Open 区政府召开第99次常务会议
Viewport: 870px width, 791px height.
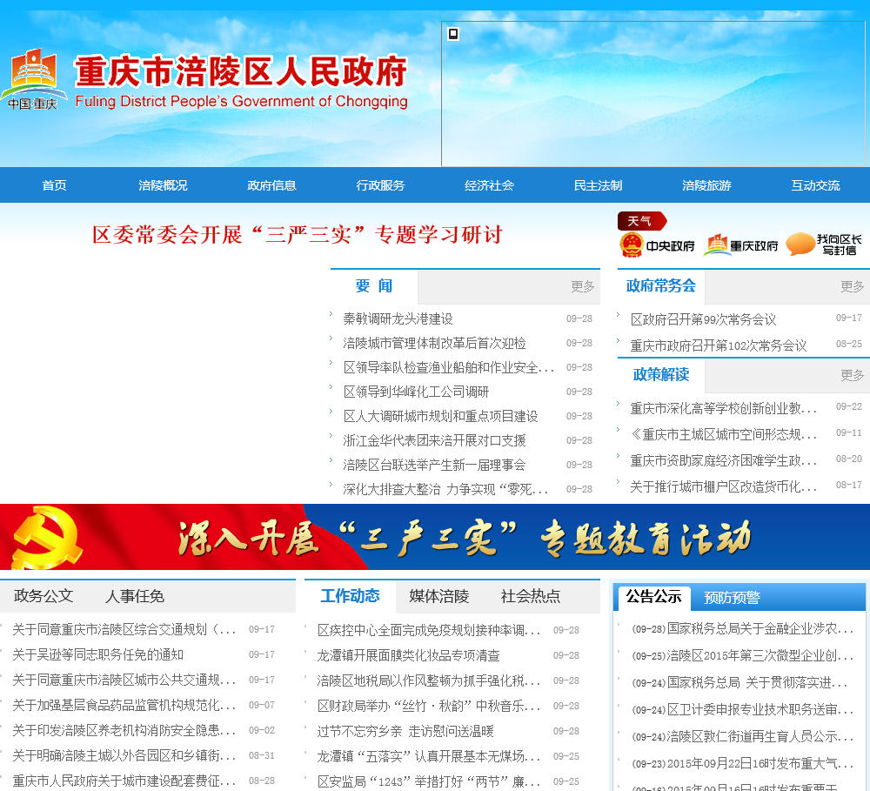(x=703, y=319)
